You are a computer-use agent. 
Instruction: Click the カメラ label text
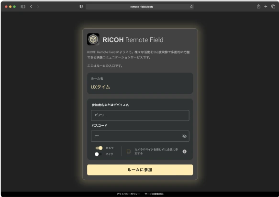[x=110, y=148]
